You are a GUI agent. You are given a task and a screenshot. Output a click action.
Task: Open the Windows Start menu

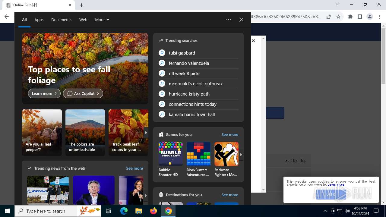[7, 211]
